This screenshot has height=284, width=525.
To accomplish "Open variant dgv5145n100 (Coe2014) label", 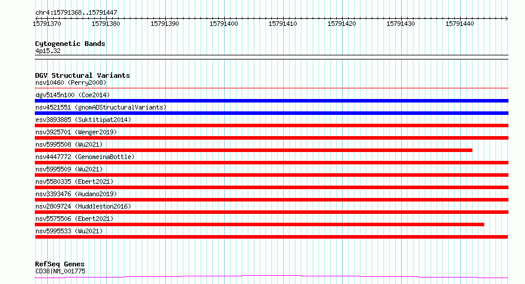I will [x=73, y=95].
